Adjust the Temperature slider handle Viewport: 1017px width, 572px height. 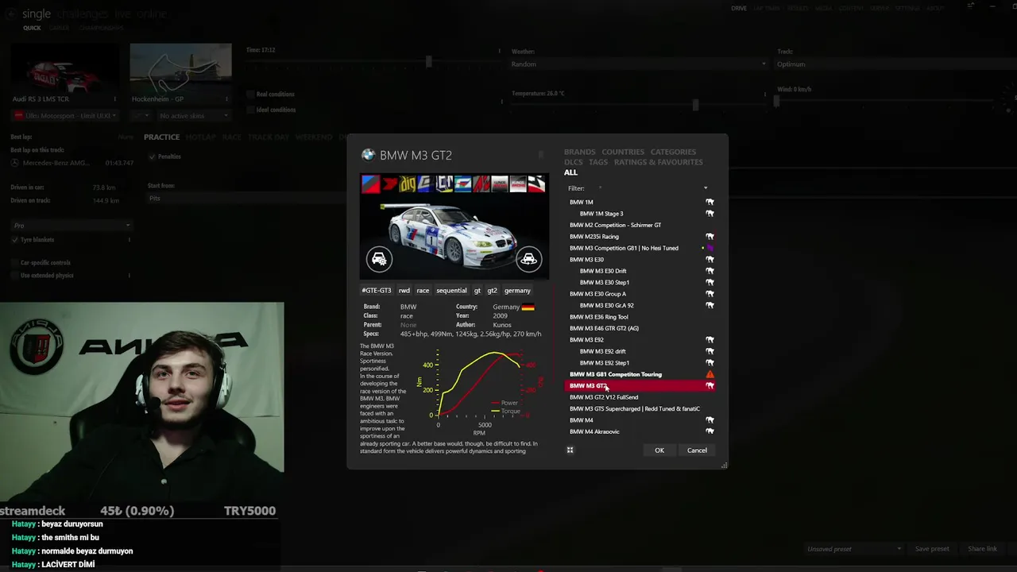coord(695,105)
